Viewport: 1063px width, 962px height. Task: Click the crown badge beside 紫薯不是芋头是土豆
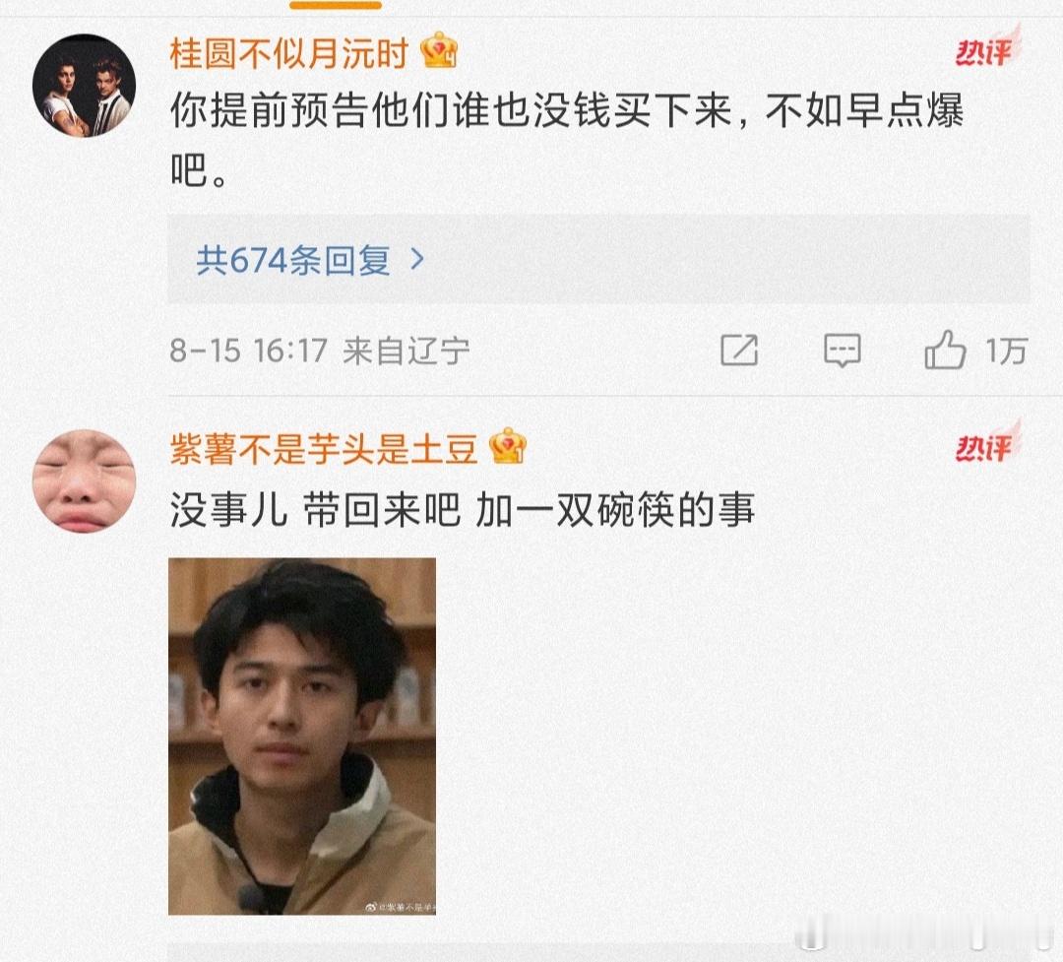click(508, 446)
